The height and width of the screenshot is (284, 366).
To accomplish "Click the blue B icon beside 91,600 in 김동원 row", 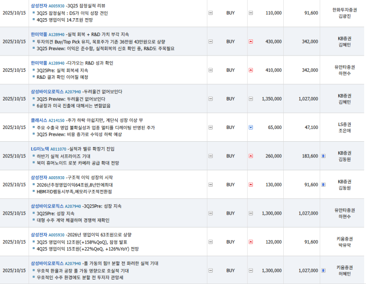I will tap(323, 185).
